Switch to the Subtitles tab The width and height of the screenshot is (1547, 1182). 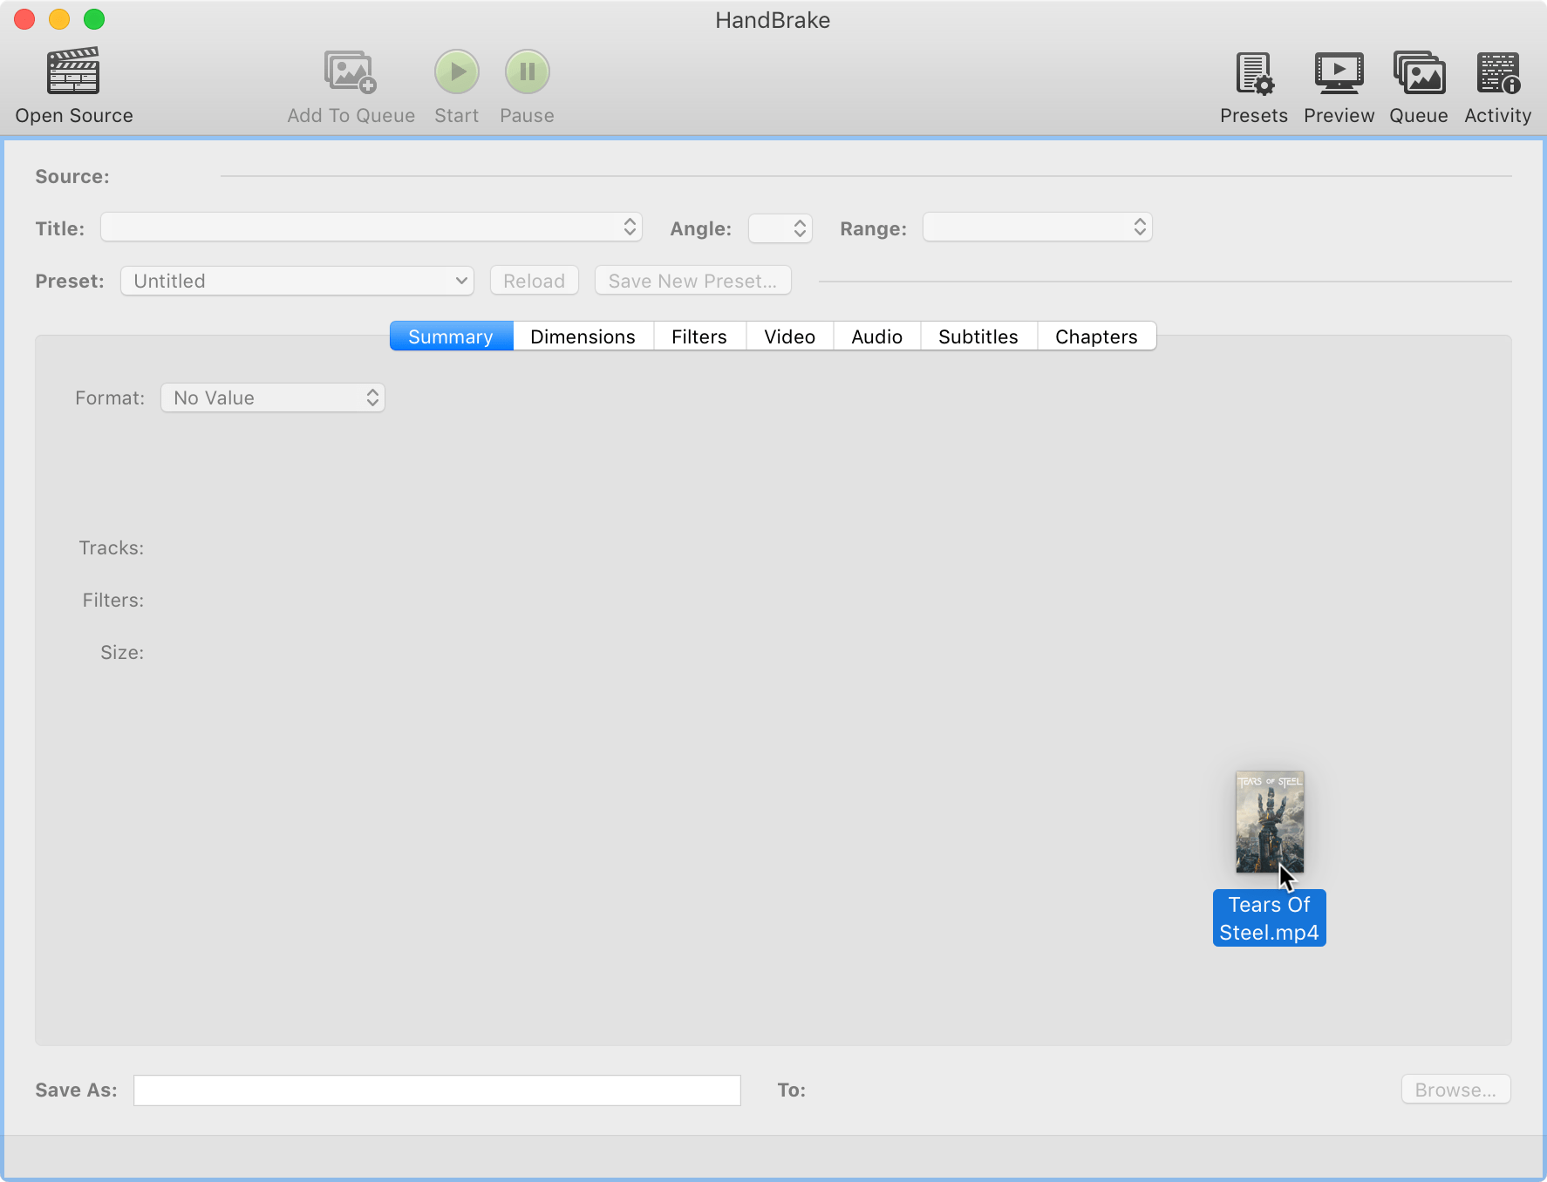pos(978,336)
